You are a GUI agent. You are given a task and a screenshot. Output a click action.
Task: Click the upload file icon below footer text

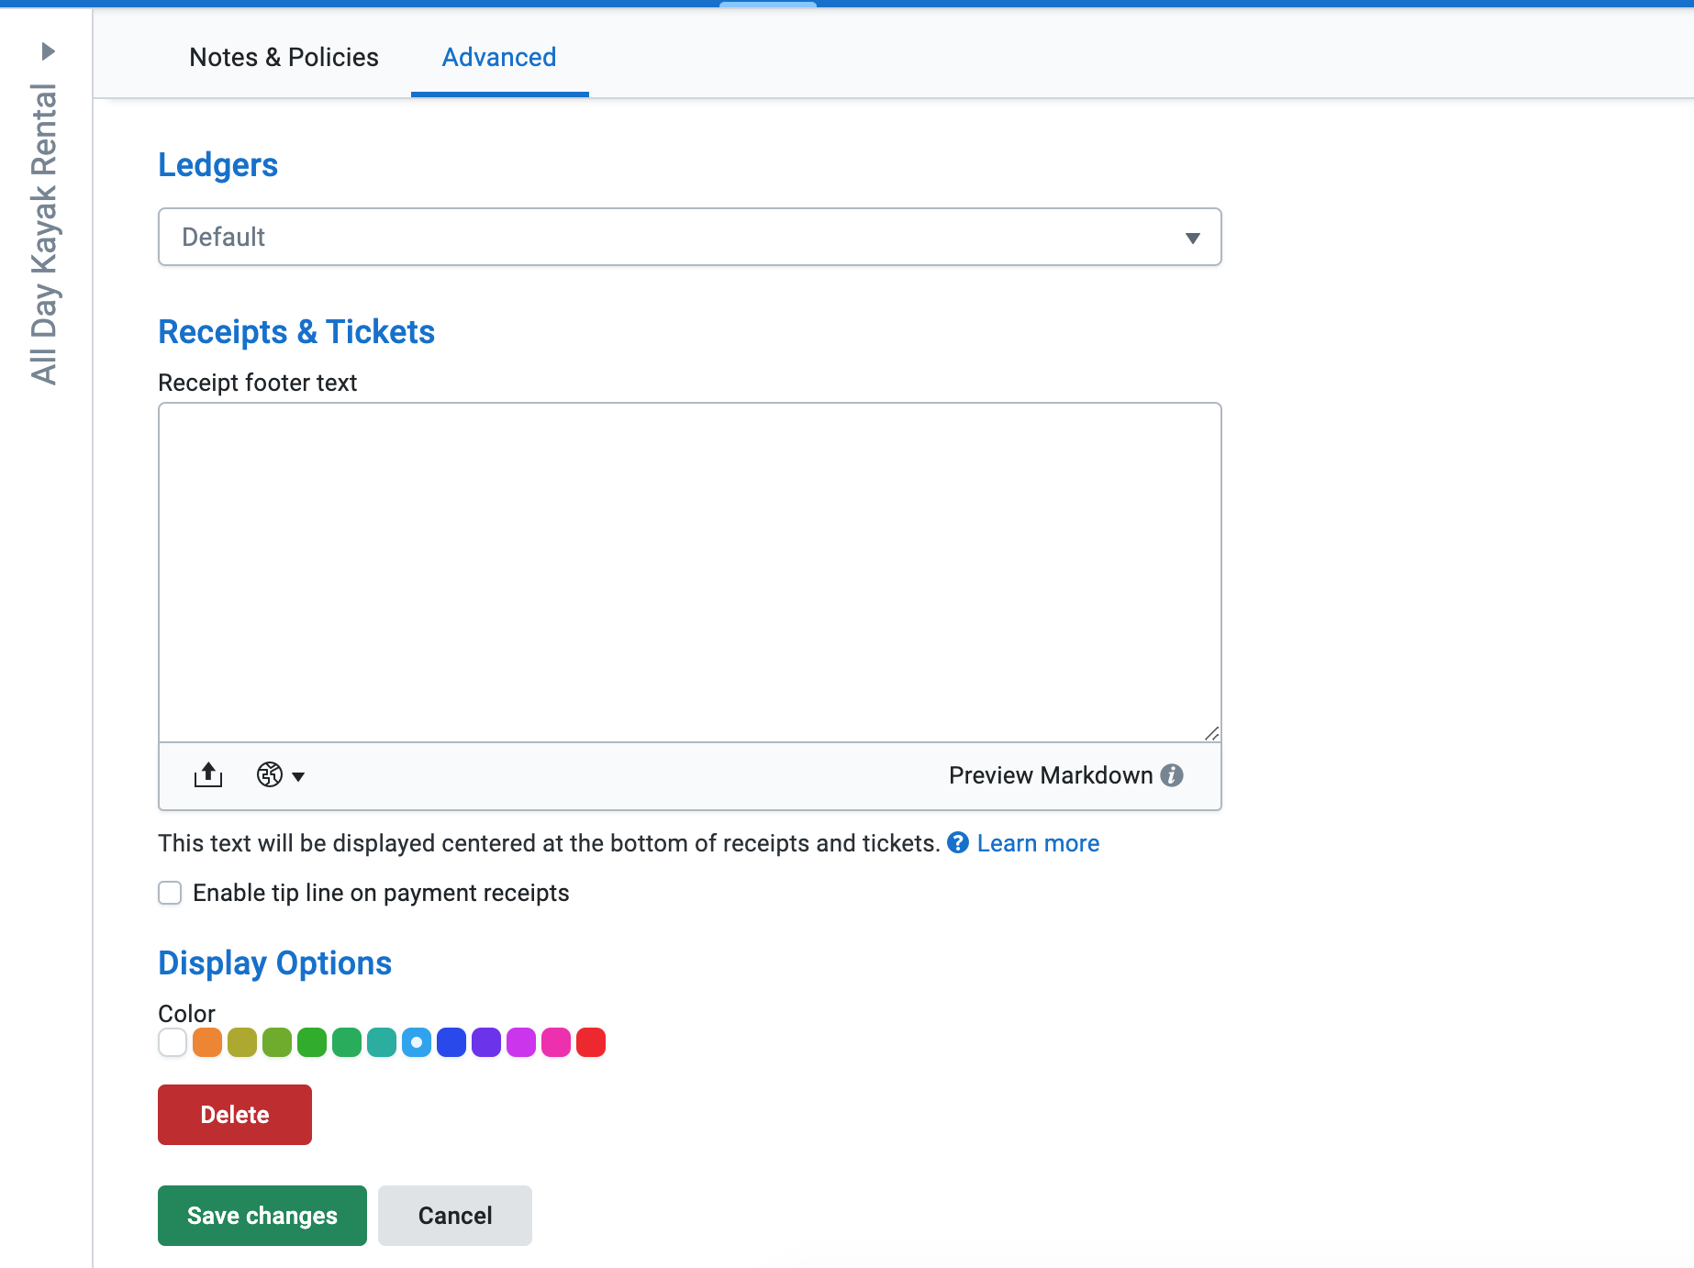pos(208,775)
